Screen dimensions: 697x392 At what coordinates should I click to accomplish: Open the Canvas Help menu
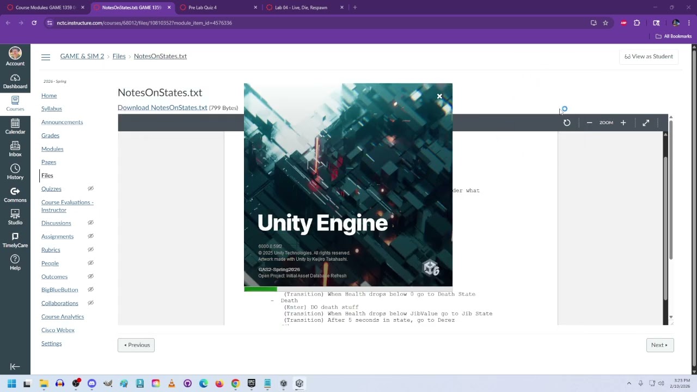coord(15,263)
